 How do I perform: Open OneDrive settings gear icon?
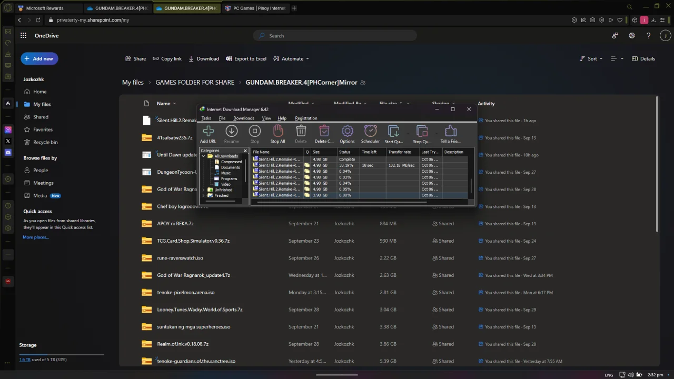tap(632, 35)
